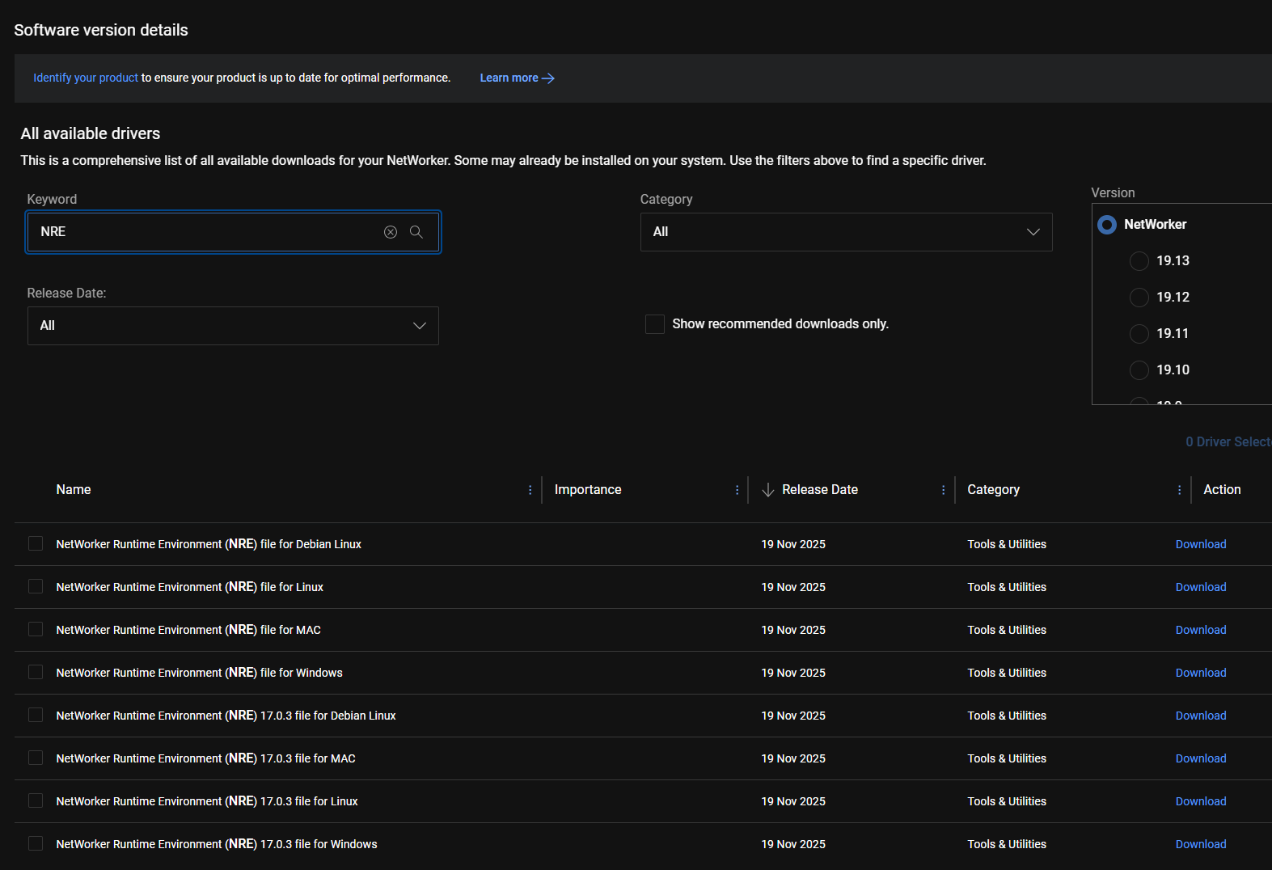
Task: Download NRE 17.0.3 file for MAC
Action: tap(1200, 758)
